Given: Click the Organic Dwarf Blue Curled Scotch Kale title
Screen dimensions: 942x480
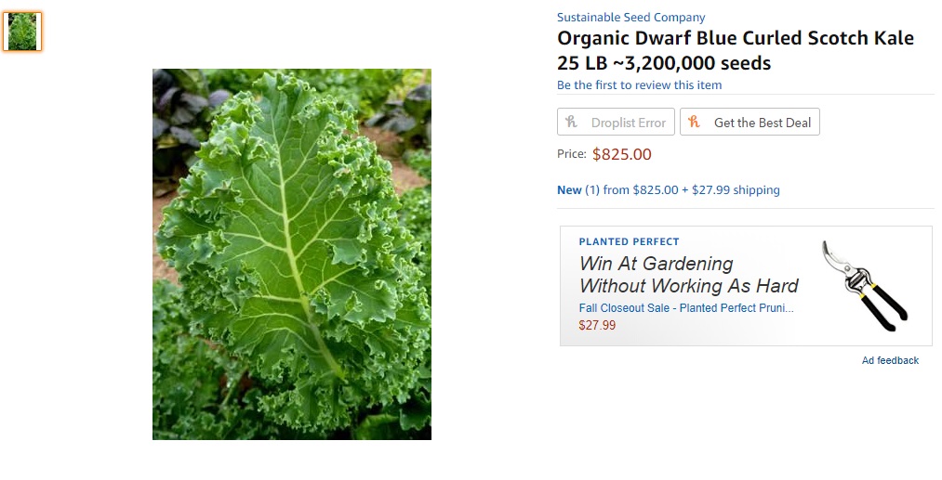Looking at the screenshot, I should (736, 50).
